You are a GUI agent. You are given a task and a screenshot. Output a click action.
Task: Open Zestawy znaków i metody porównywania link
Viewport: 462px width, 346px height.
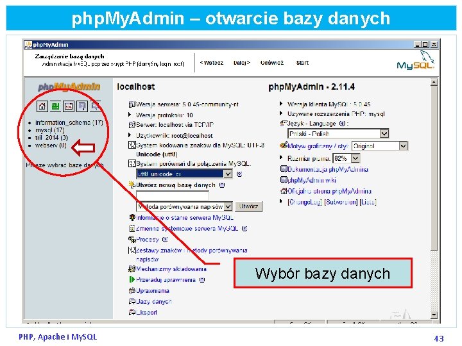click(191, 254)
